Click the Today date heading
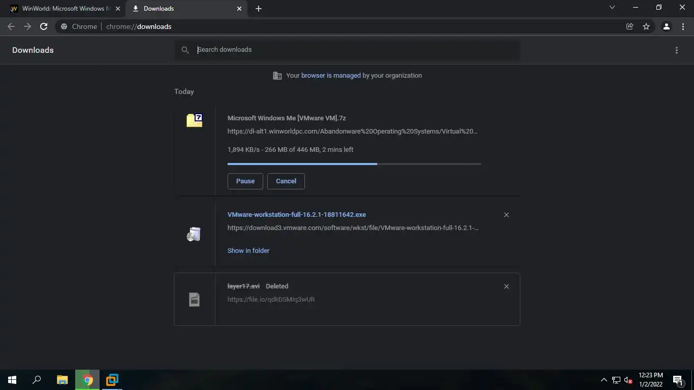Viewport: 694px width, 390px height. click(x=184, y=92)
